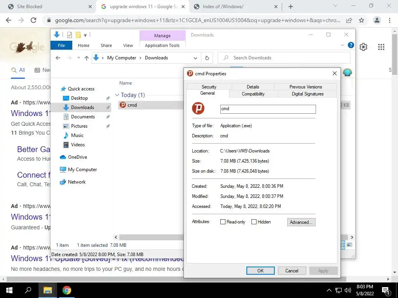Select the General tab
The width and height of the screenshot is (398, 298).
click(208, 93)
